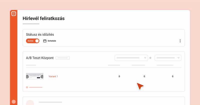Open the grid app menu in sidebar
Screen dimensions: 200x105
click(x=14, y=14)
